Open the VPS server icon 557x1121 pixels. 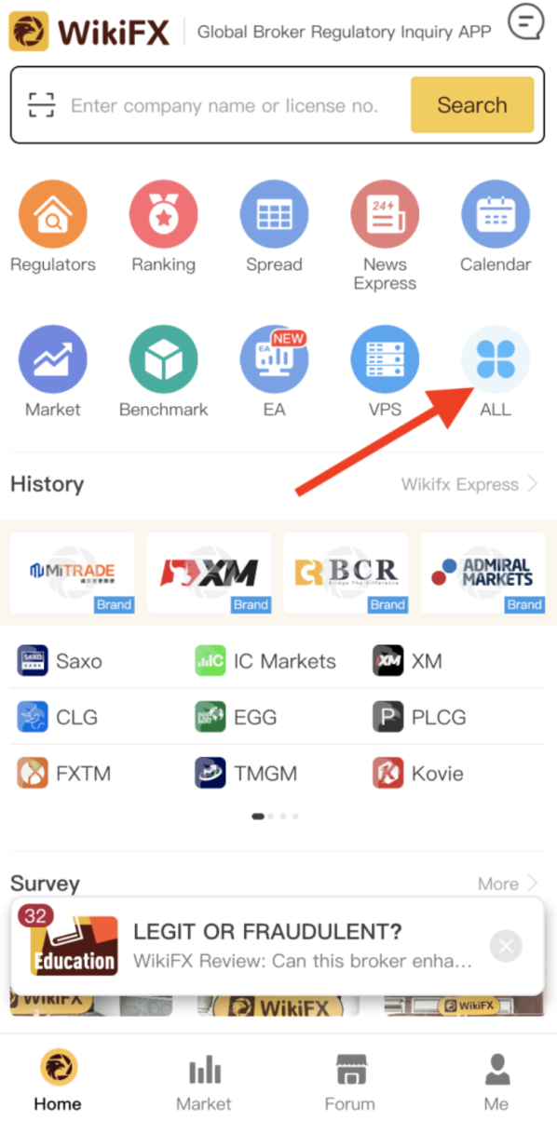click(x=385, y=360)
